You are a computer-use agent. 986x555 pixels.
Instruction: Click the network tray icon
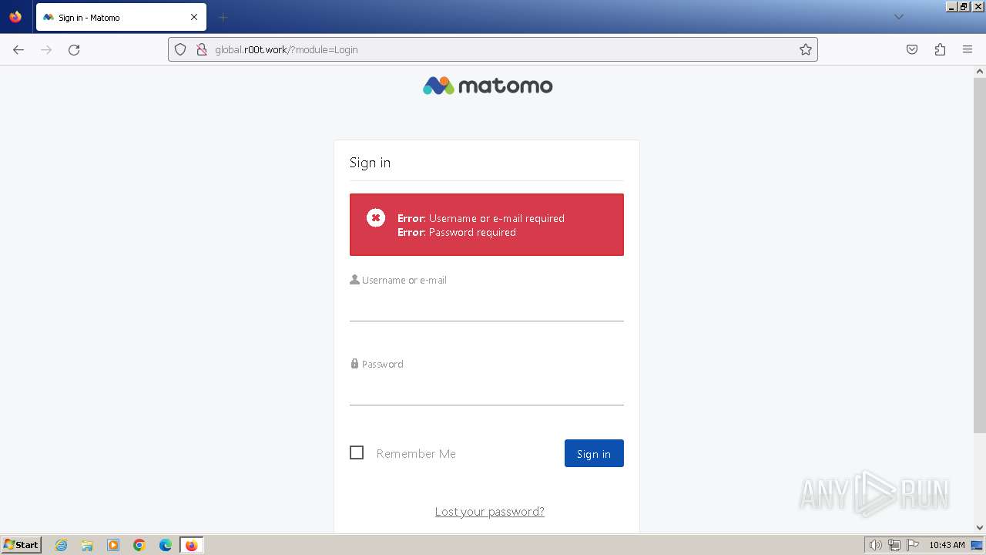coord(894,545)
